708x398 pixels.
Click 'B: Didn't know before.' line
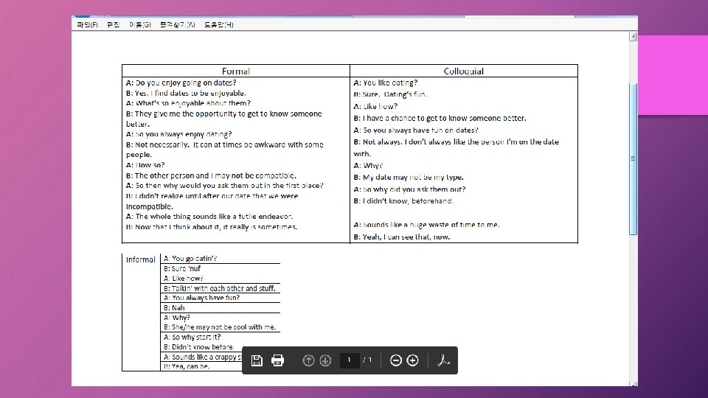198,347
